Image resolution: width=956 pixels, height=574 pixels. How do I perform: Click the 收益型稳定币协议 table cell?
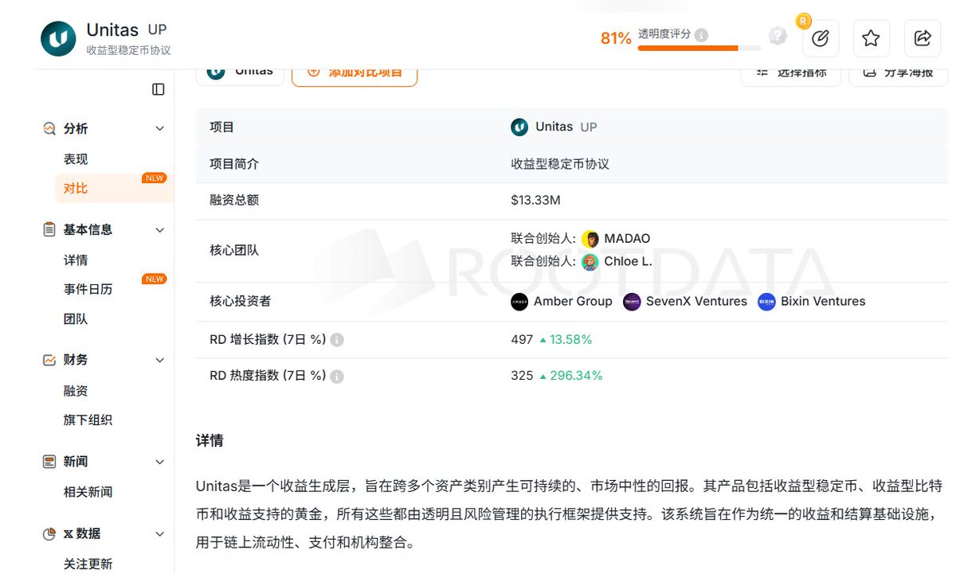coord(560,164)
